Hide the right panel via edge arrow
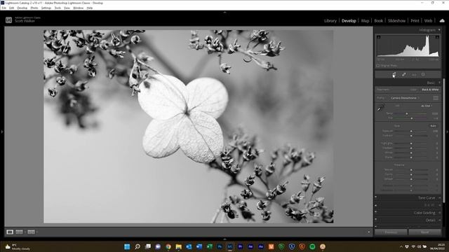 point(447,132)
